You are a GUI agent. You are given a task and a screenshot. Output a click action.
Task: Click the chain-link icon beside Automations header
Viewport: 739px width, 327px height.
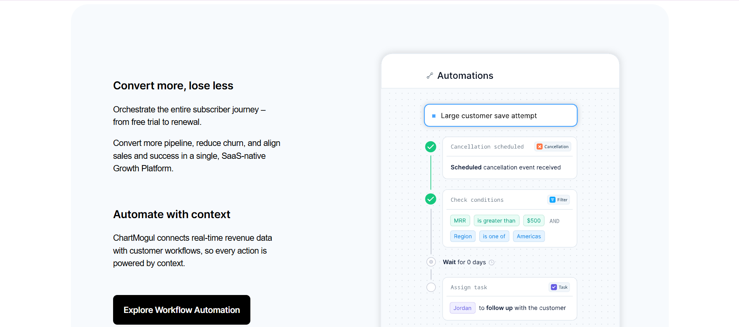coord(430,75)
